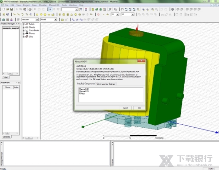The height and width of the screenshot is (170, 219).
Task: Expand the Solids tree node
Action: (24, 24)
